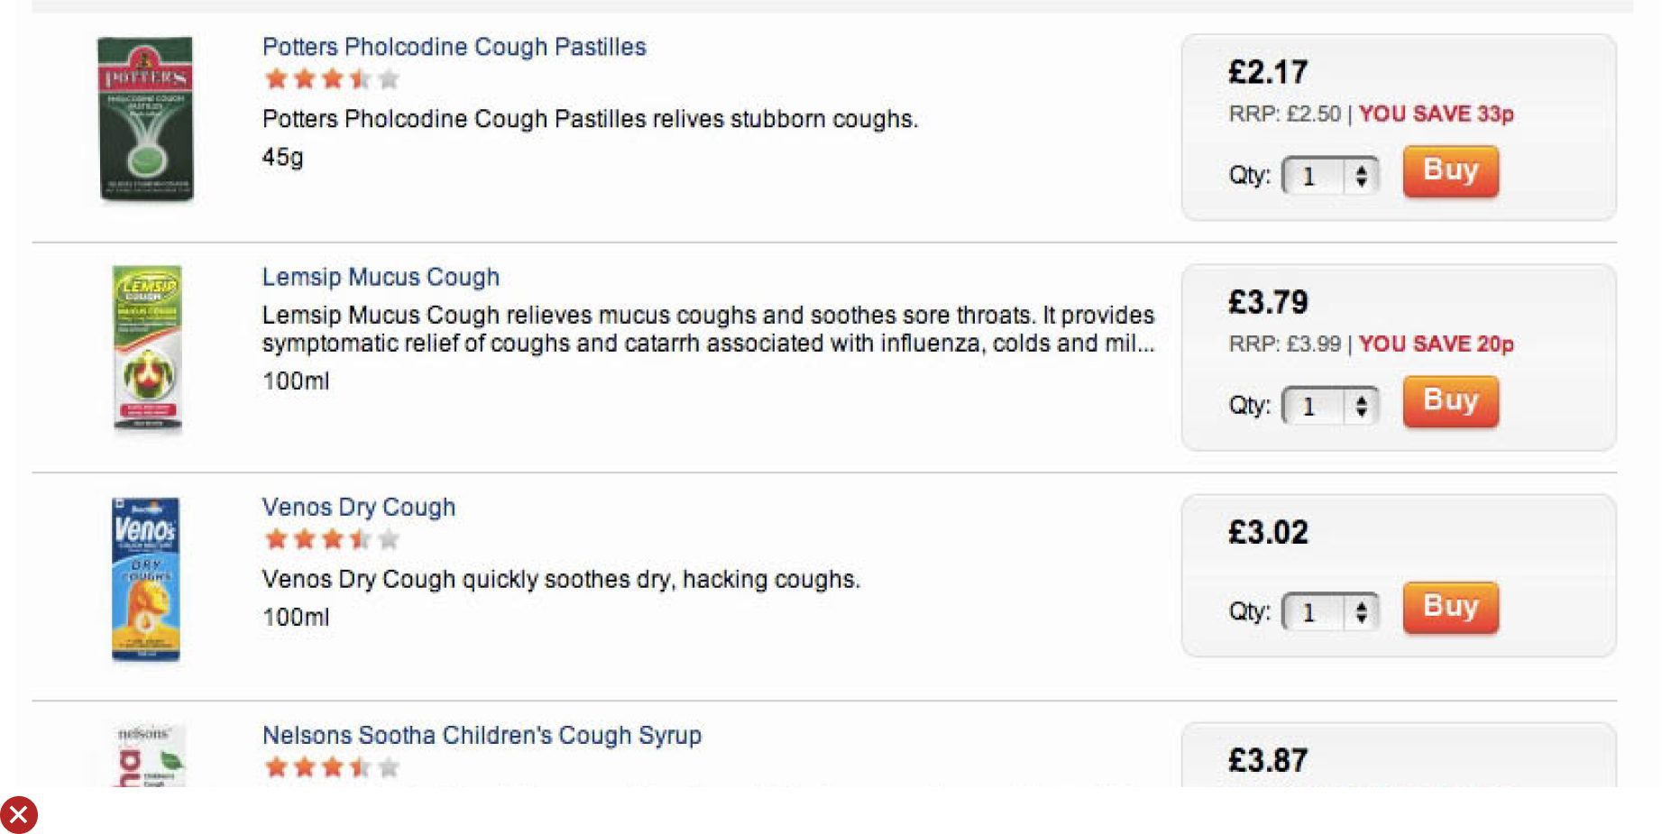Screen dimensions: 1662x834
Task: Open quantity dropdown for Lemsip Mucus Cough
Action: [x=1330, y=406]
